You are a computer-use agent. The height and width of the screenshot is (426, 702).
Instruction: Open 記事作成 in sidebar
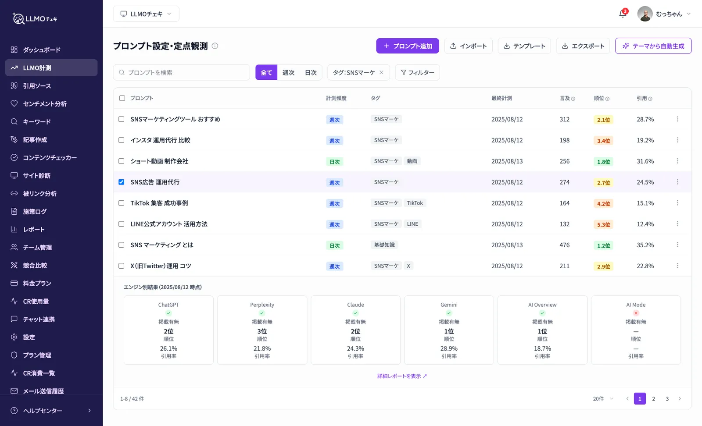tap(51, 140)
